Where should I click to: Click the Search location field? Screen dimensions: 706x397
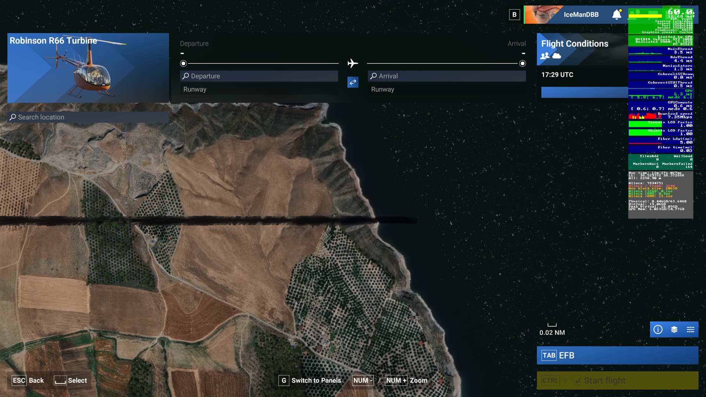(88, 117)
